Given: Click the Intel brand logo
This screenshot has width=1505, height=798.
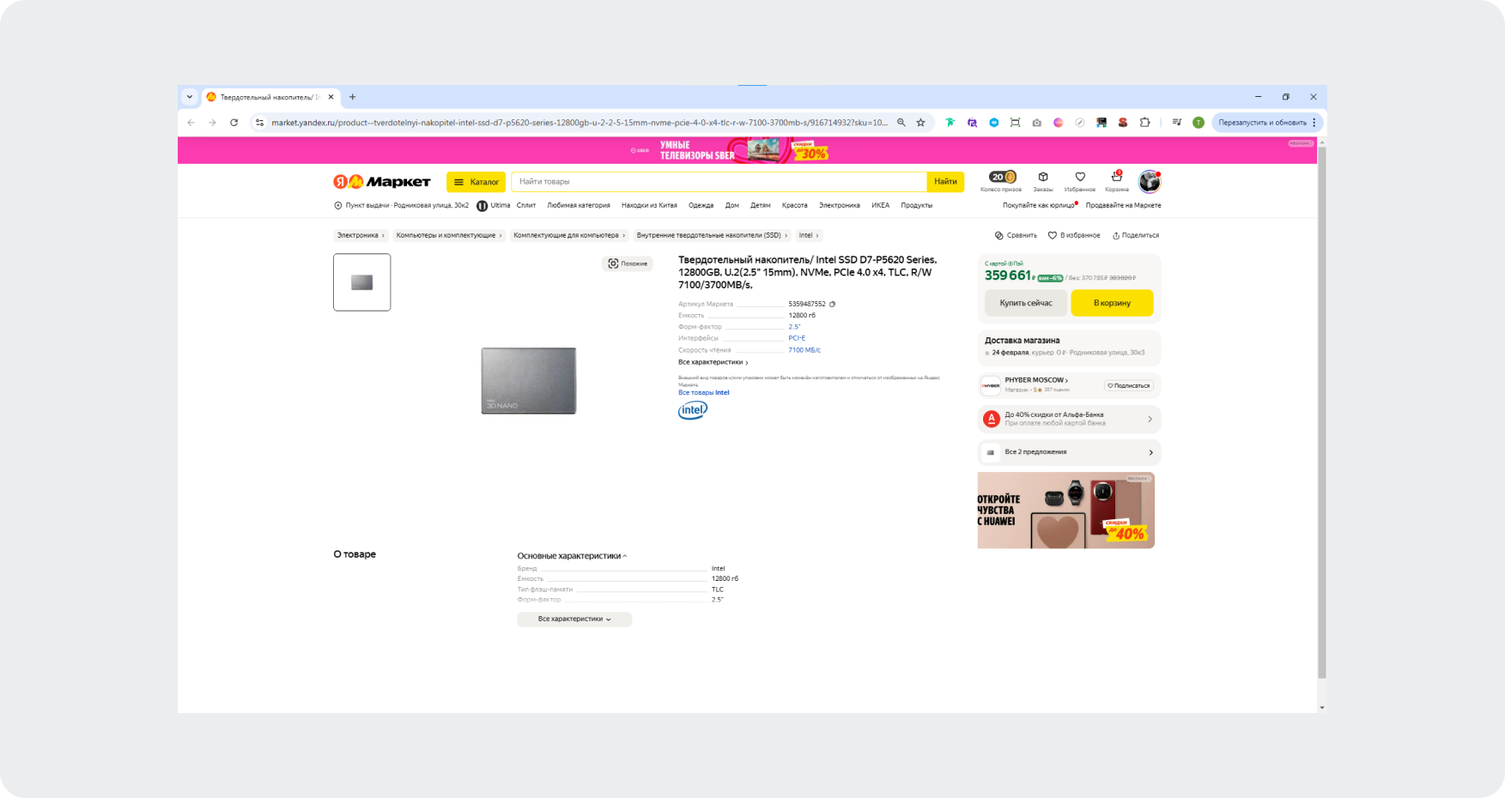Looking at the screenshot, I should point(692,410).
